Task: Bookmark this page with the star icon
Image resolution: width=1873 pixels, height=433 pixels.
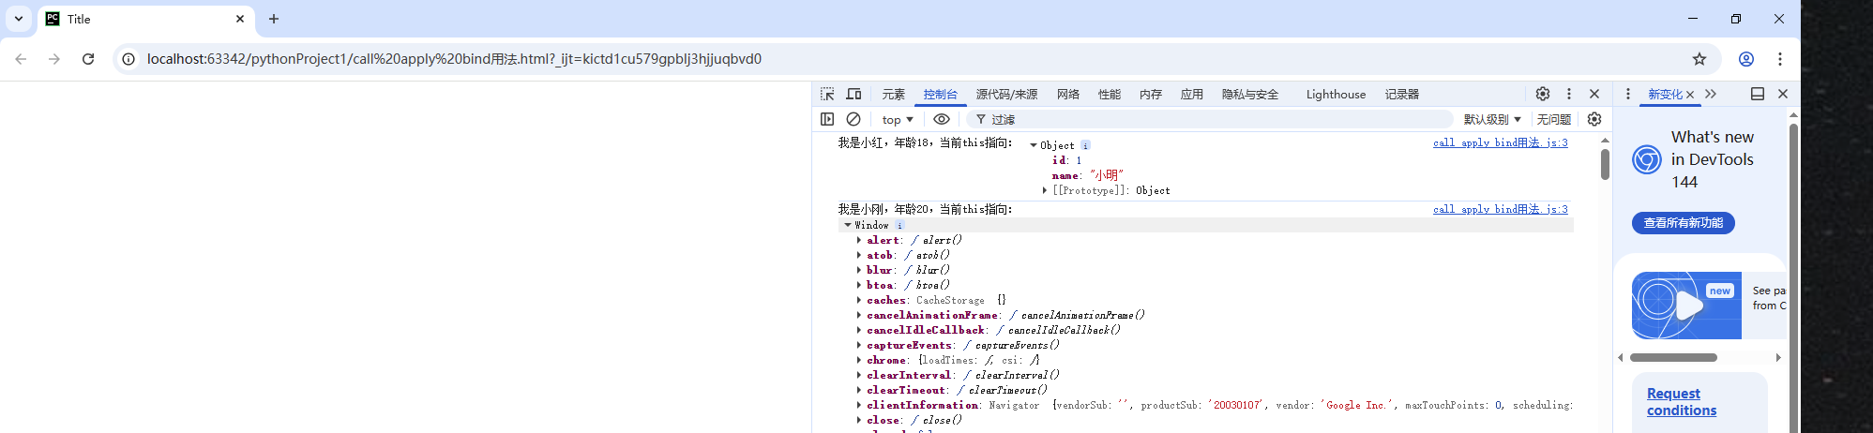Action: 1699,59
